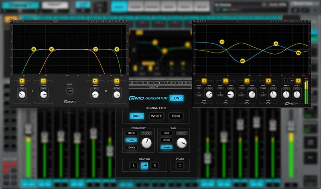Select the 3R band marker on Q4 graph
The height and width of the screenshot is (189, 321).
pyautogui.click(x=276, y=44)
